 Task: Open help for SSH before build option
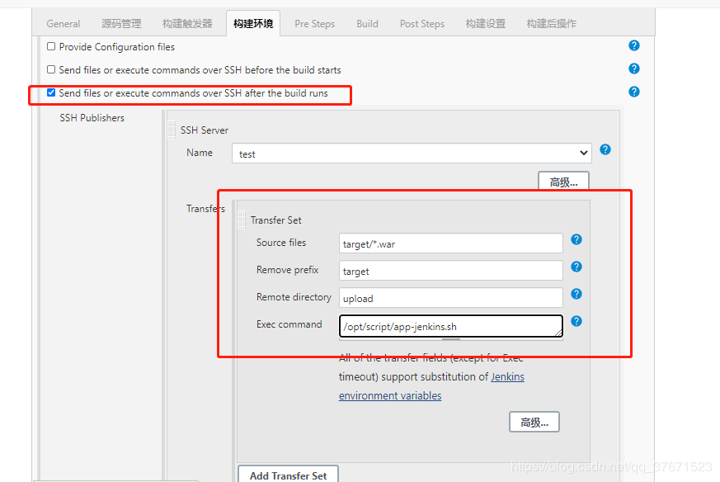click(x=633, y=69)
